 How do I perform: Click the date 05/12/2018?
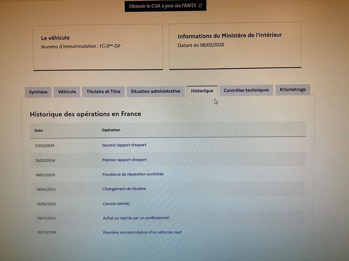(47, 232)
